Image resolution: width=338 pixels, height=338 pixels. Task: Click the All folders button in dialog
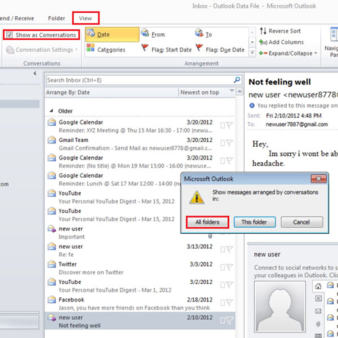click(x=208, y=222)
